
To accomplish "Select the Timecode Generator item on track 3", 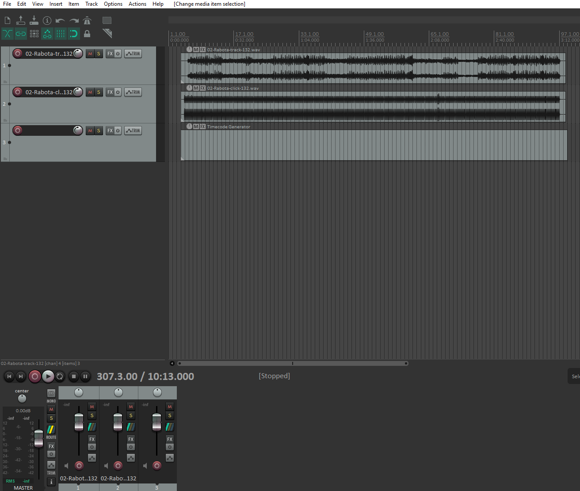I will [374, 145].
